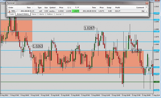Click the 'audca...' symbol cell
The width and height of the screenshot is (161, 98).
click(x=52, y=11)
